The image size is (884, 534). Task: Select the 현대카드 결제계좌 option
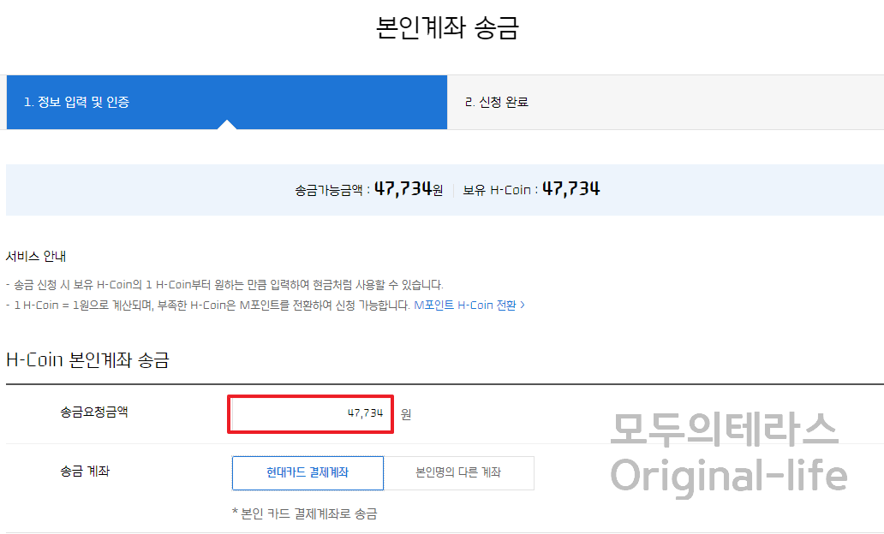(308, 472)
